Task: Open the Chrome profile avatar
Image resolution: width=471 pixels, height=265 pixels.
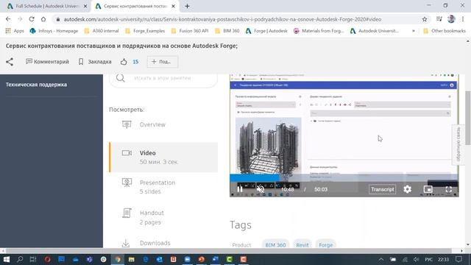Action: tap(451, 19)
